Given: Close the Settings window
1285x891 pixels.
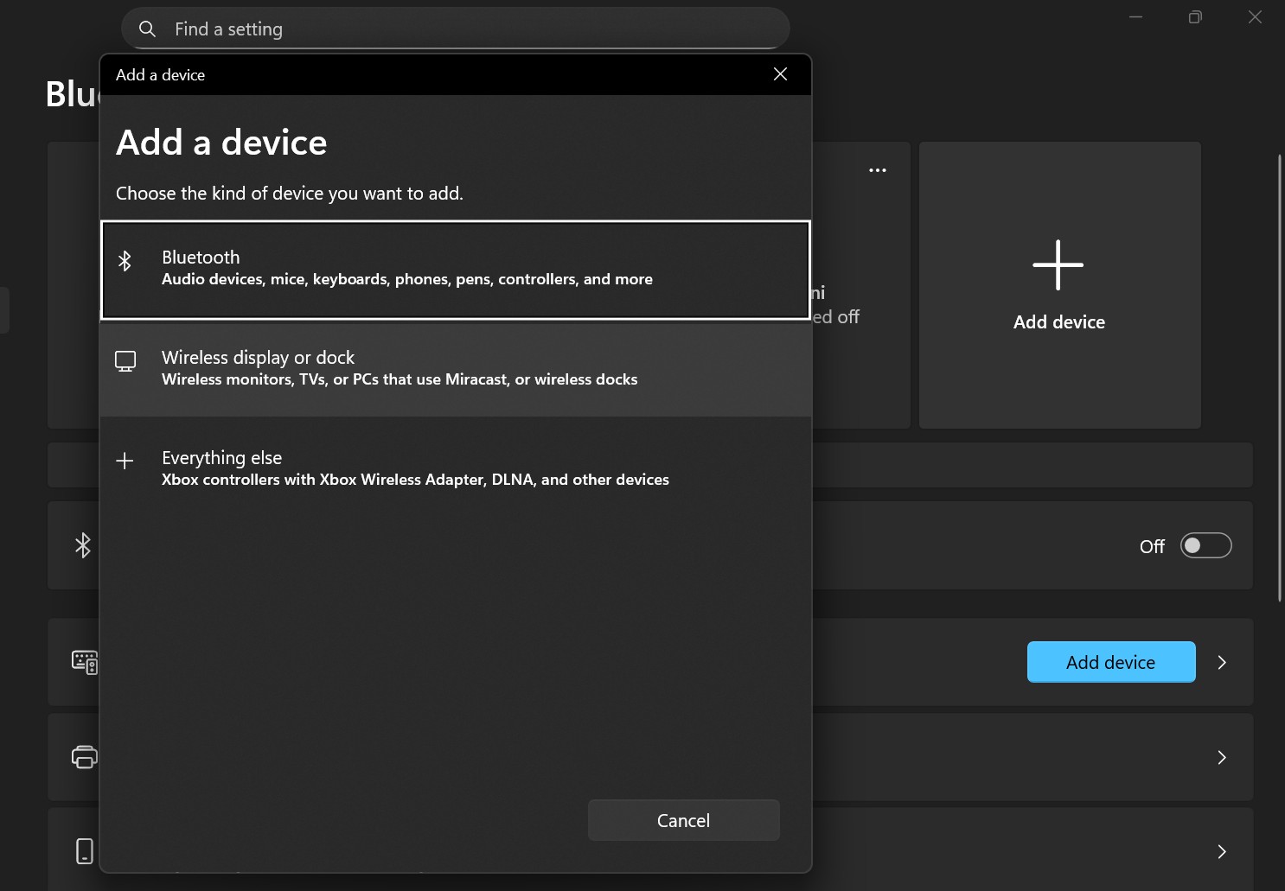Looking at the screenshot, I should point(1255,17).
